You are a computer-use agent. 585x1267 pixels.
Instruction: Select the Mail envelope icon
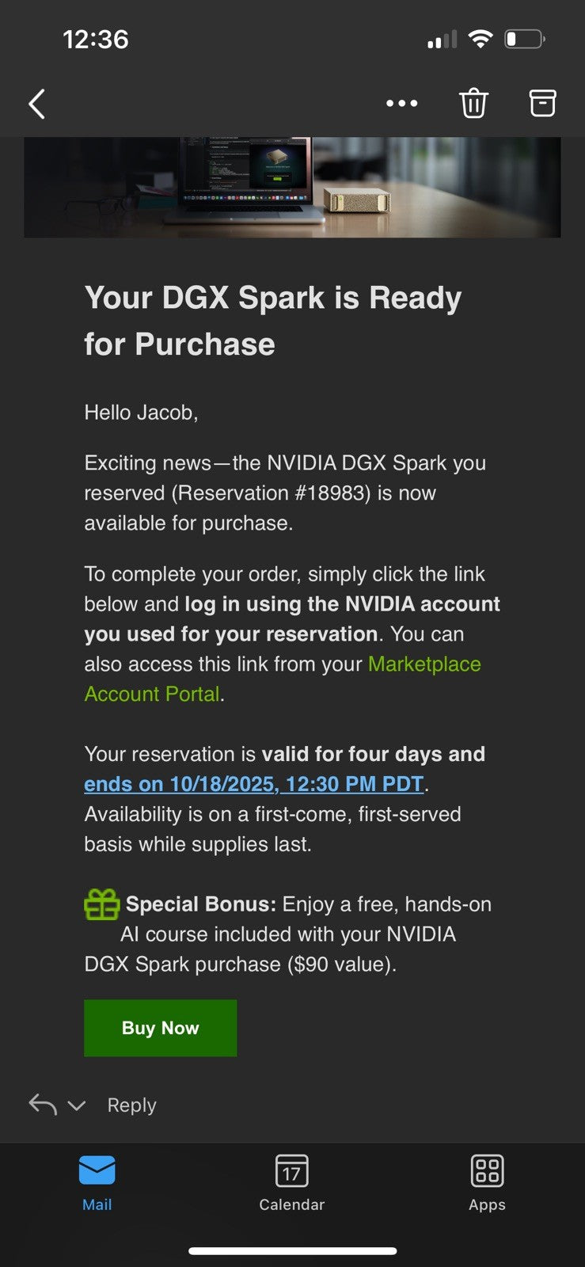coord(97,1170)
